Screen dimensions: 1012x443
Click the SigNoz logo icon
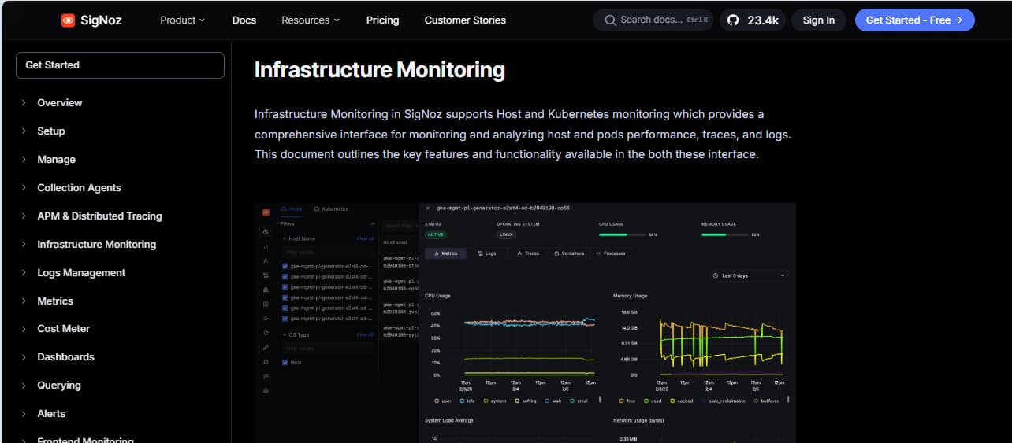(x=69, y=20)
